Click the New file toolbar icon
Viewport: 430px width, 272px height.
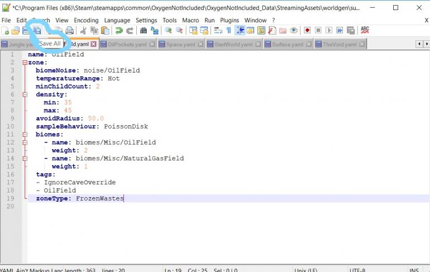[6, 30]
